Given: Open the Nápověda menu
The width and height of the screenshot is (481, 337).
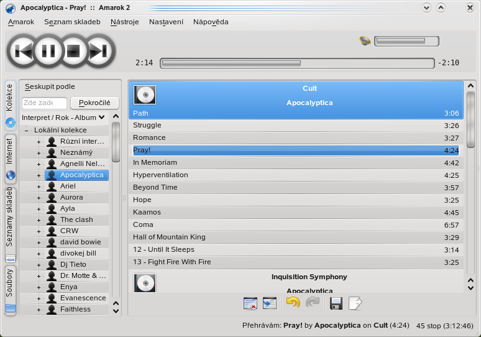Looking at the screenshot, I should click(x=211, y=22).
